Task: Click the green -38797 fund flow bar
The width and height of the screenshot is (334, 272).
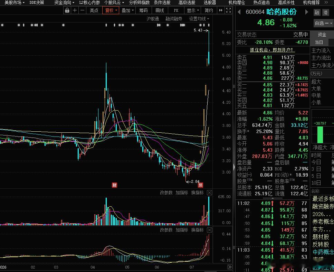Action: click(320, 135)
